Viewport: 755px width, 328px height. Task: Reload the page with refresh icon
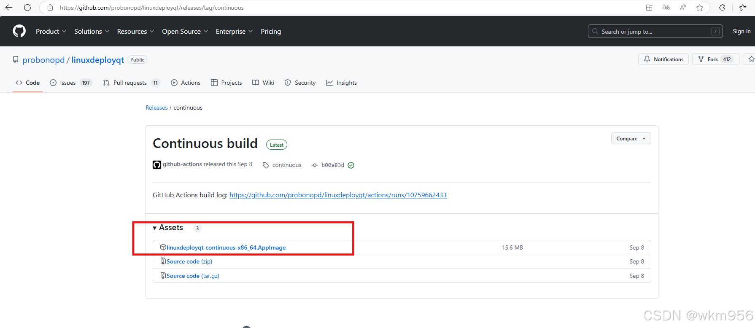pos(27,8)
